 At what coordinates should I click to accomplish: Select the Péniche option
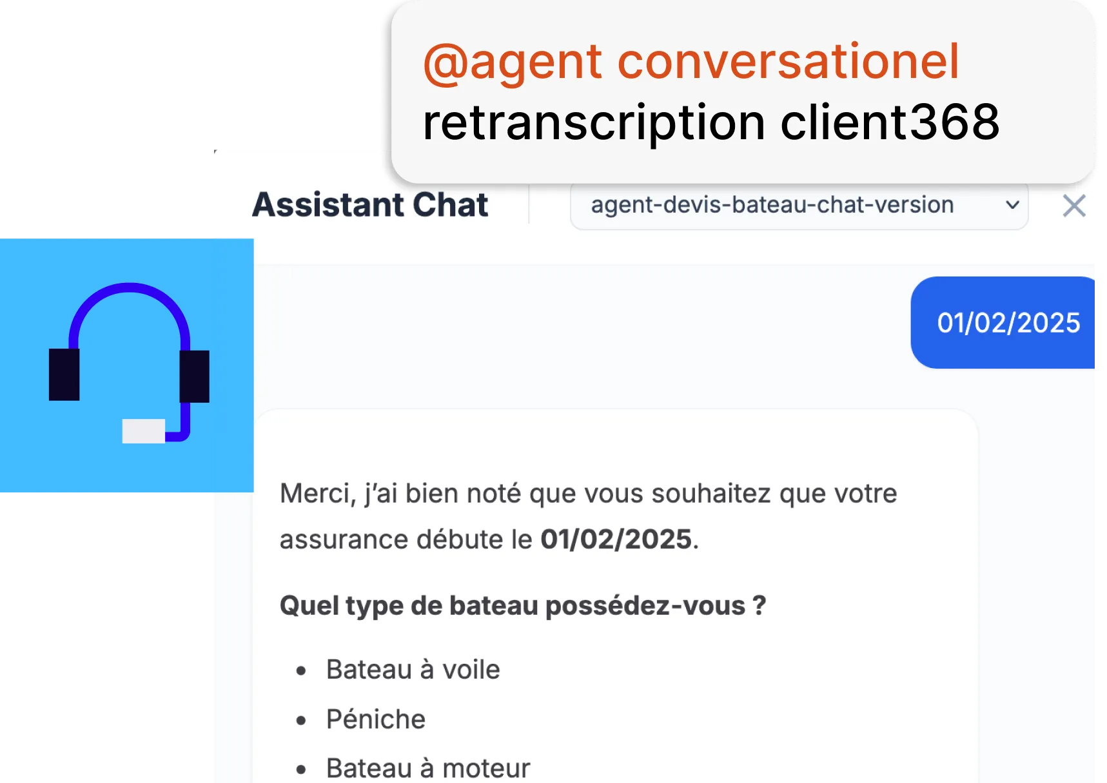pyautogui.click(x=376, y=719)
